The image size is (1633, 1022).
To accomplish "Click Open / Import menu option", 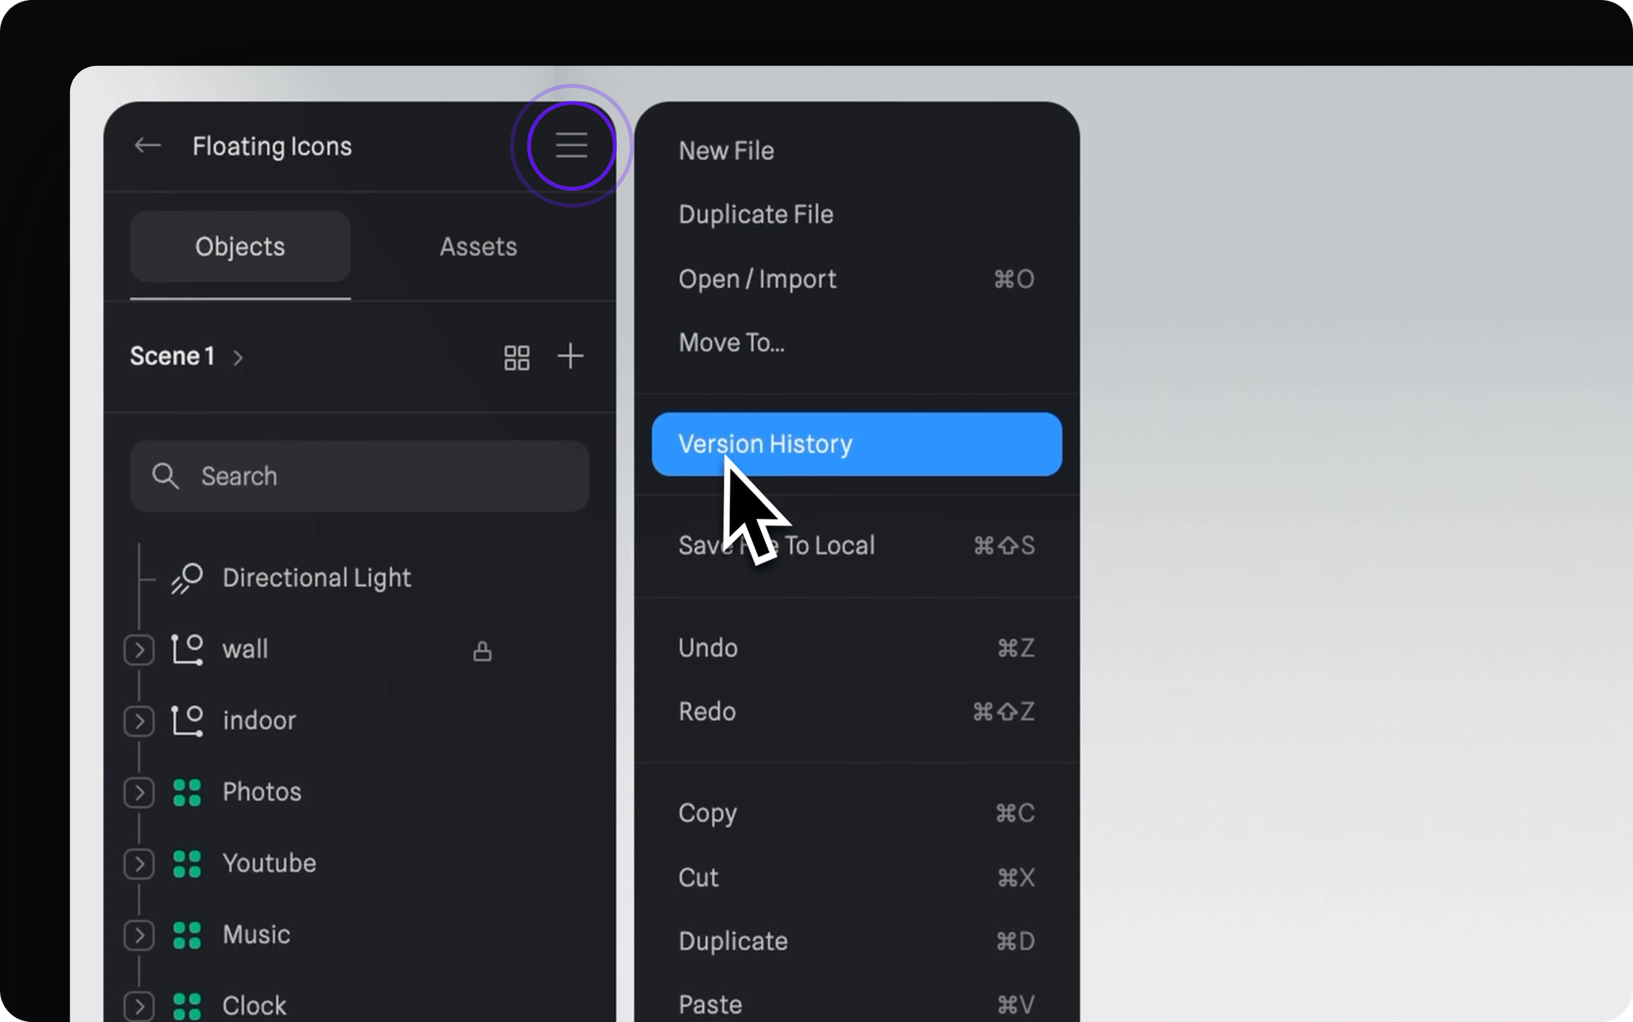I will point(757,279).
